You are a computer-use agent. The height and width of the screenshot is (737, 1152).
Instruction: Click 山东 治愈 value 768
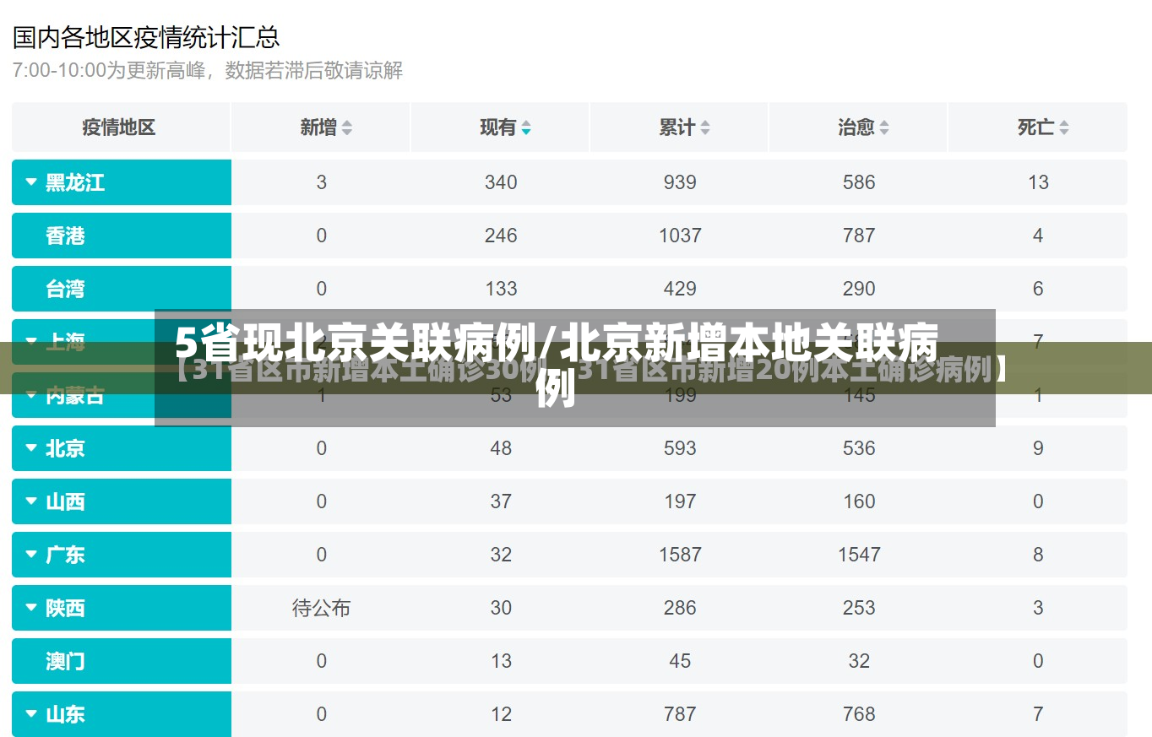click(x=859, y=714)
